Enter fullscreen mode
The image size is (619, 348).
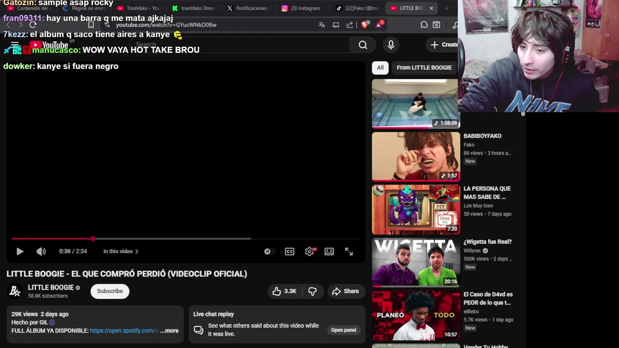(x=349, y=251)
